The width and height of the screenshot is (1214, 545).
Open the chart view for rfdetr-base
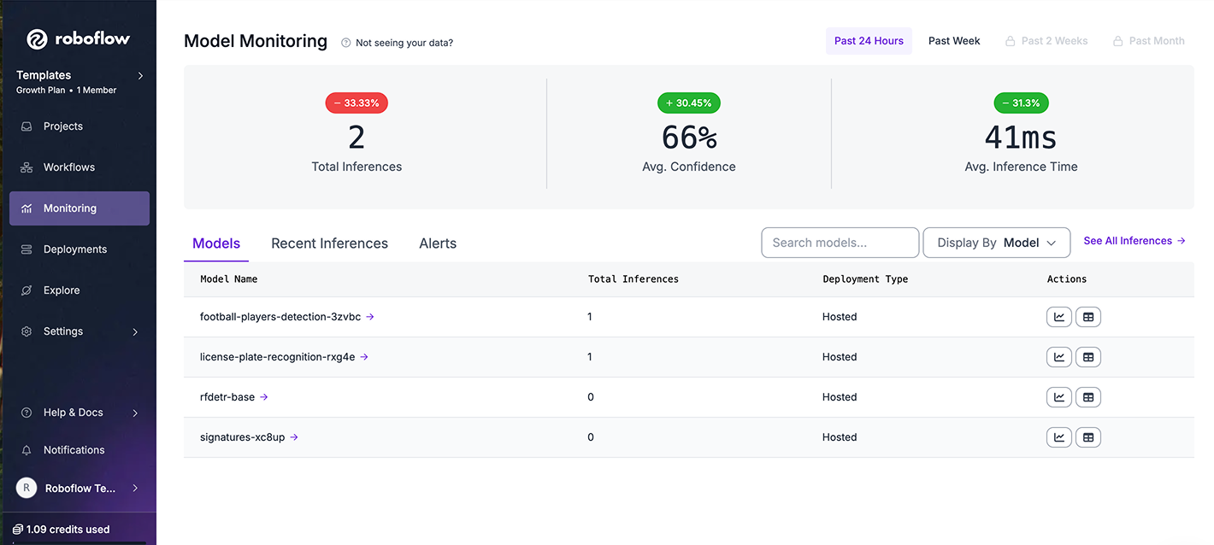coord(1059,397)
